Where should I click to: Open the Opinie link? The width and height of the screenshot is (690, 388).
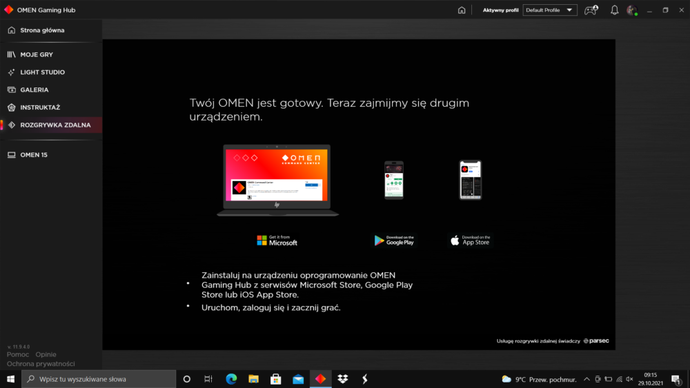(x=46, y=354)
